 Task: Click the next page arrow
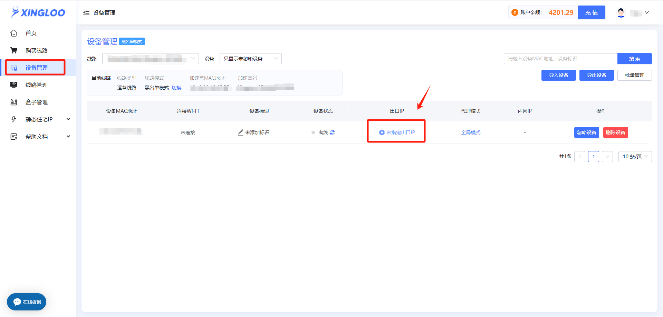tap(607, 157)
